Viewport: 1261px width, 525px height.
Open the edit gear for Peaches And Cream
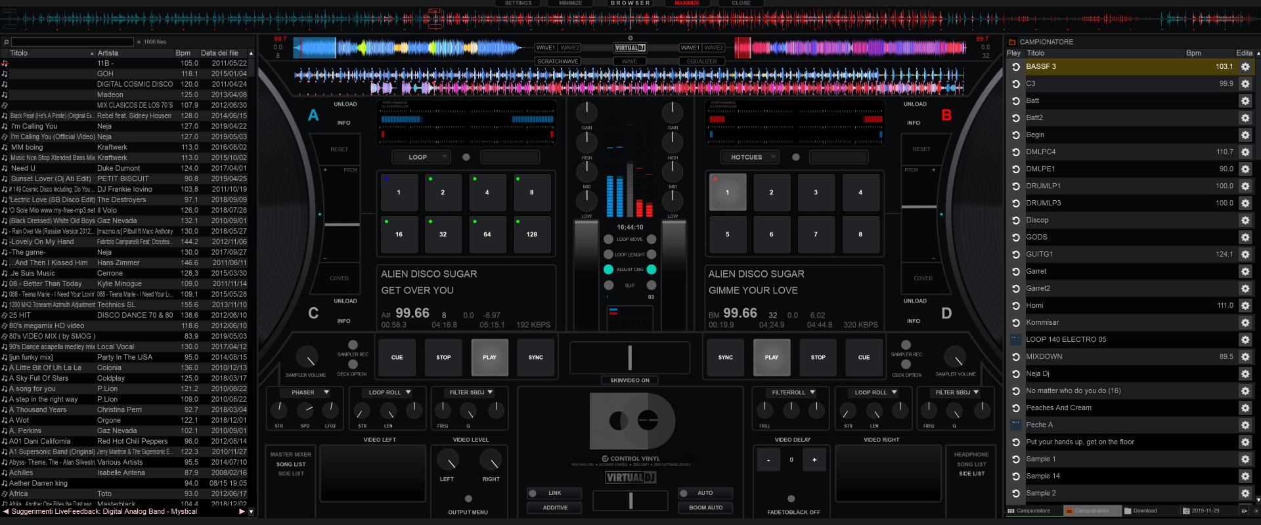click(1245, 408)
